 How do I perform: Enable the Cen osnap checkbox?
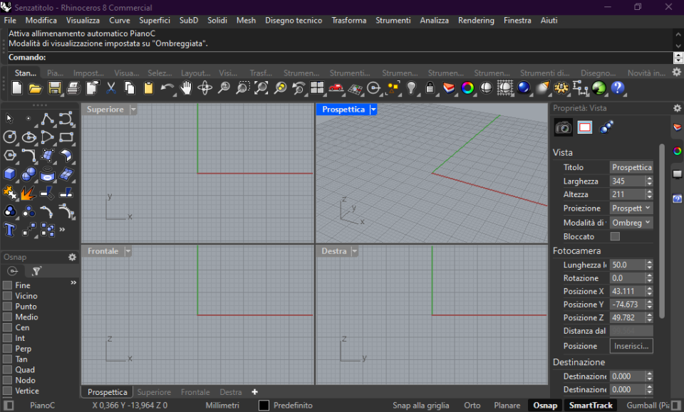[x=7, y=327]
